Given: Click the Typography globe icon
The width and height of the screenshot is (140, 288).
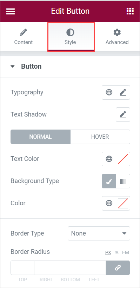Looking at the screenshot, I should [x=109, y=92].
